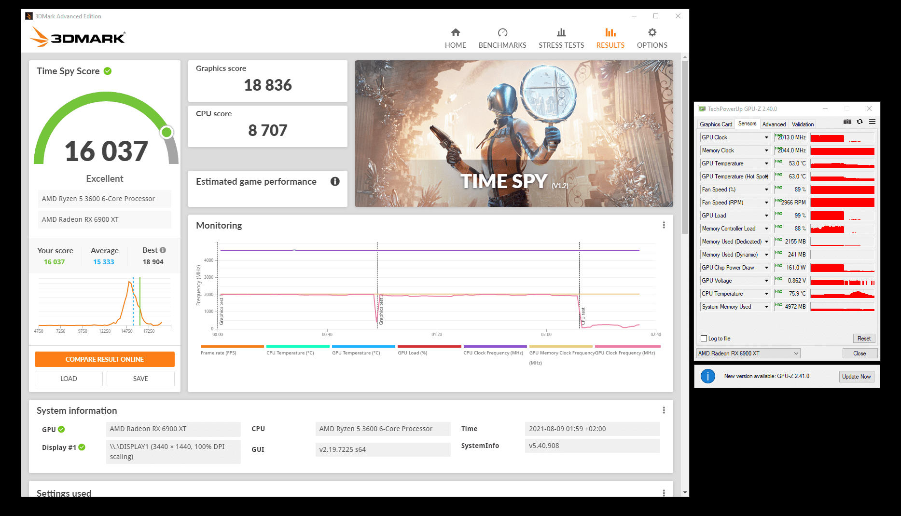Click the SAVE button

coord(140,379)
